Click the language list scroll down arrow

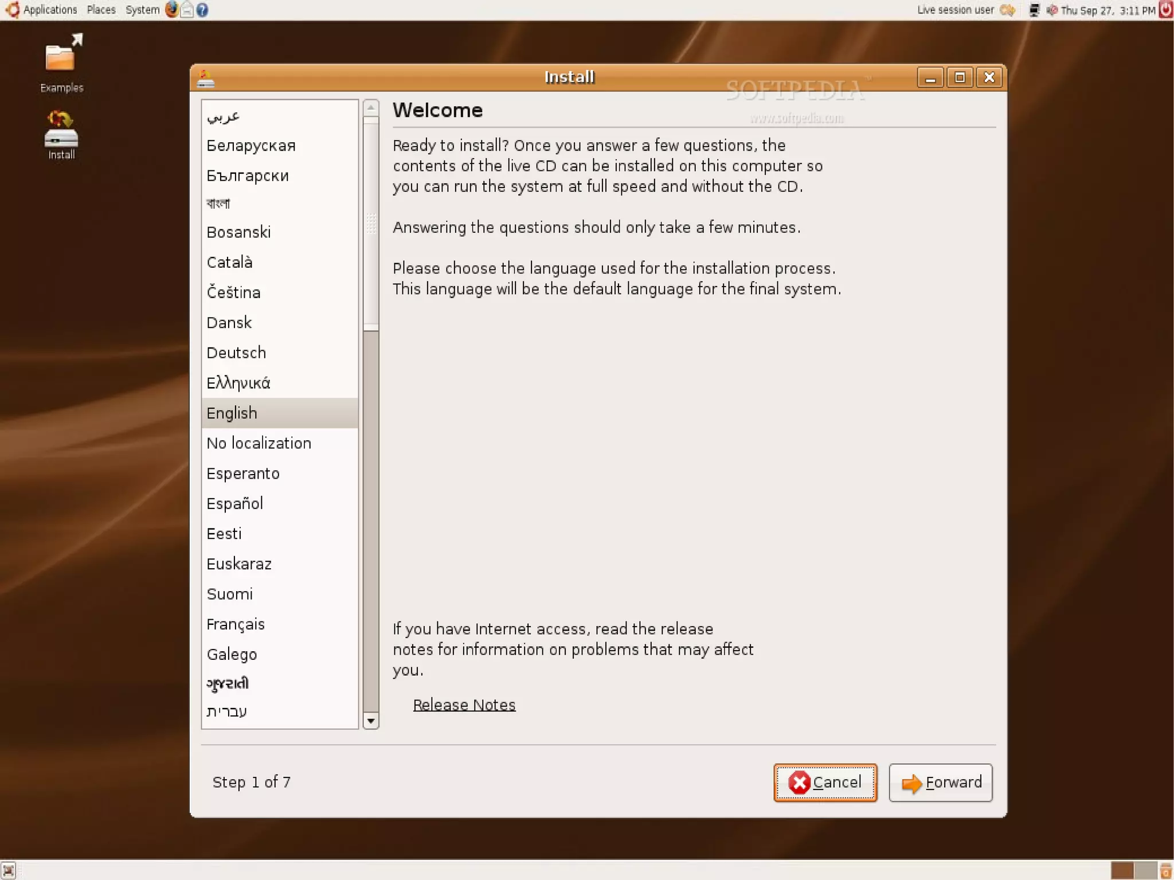click(371, 721)
